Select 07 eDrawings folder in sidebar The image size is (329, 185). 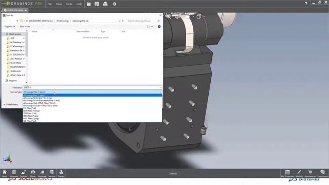pos(16,46)
